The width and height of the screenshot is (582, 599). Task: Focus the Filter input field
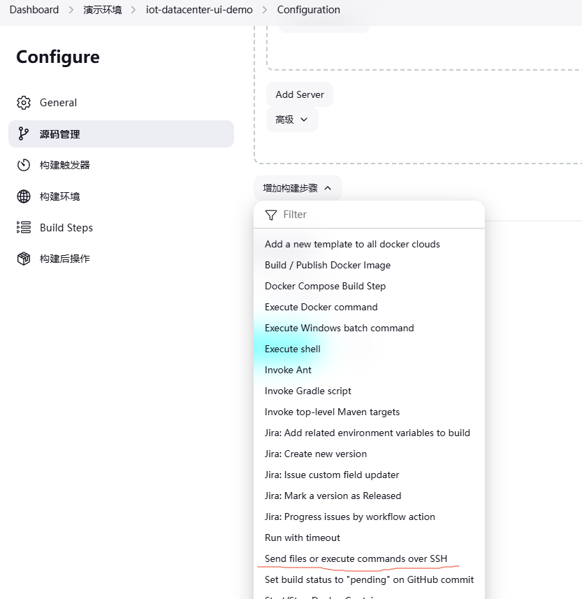coord(370,215)
